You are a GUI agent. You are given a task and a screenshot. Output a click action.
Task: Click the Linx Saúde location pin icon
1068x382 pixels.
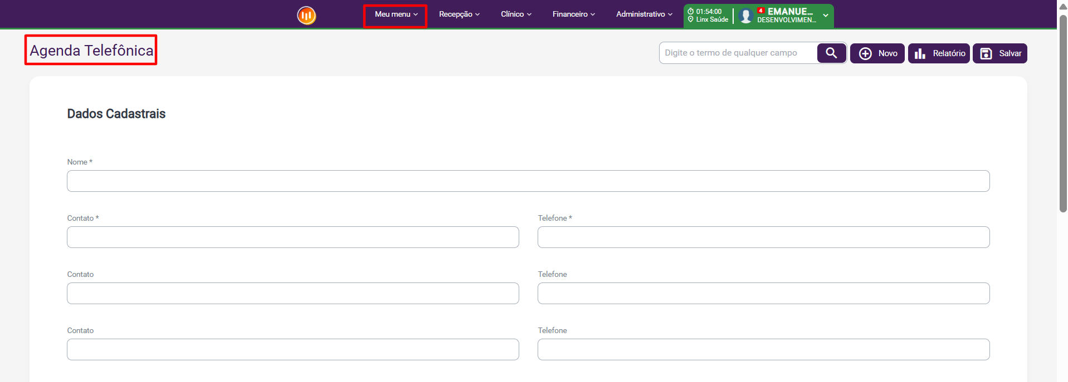point(691,19)
